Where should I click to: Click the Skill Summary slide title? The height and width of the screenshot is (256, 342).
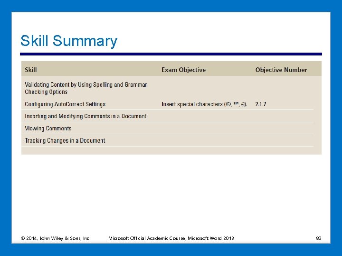(69, 41)
